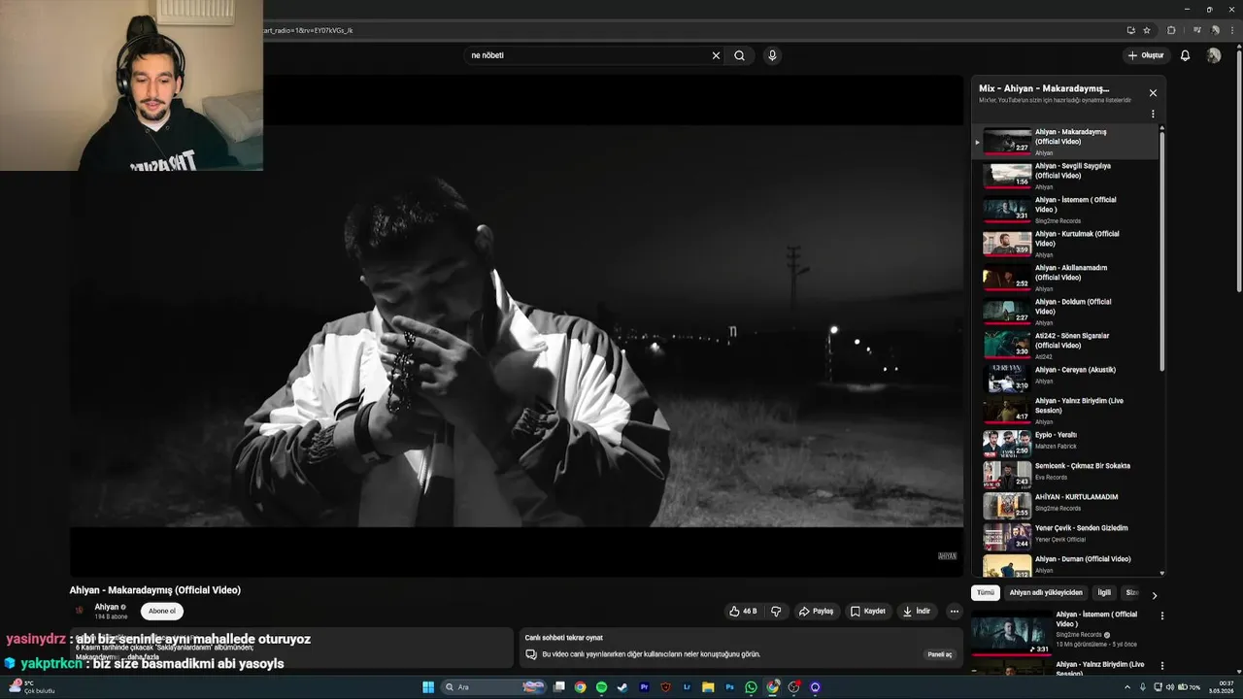The image size is (1243, 699).
Task: Open taskbar clock and date
Action: pyautogui.click(x=1222, y=687)
